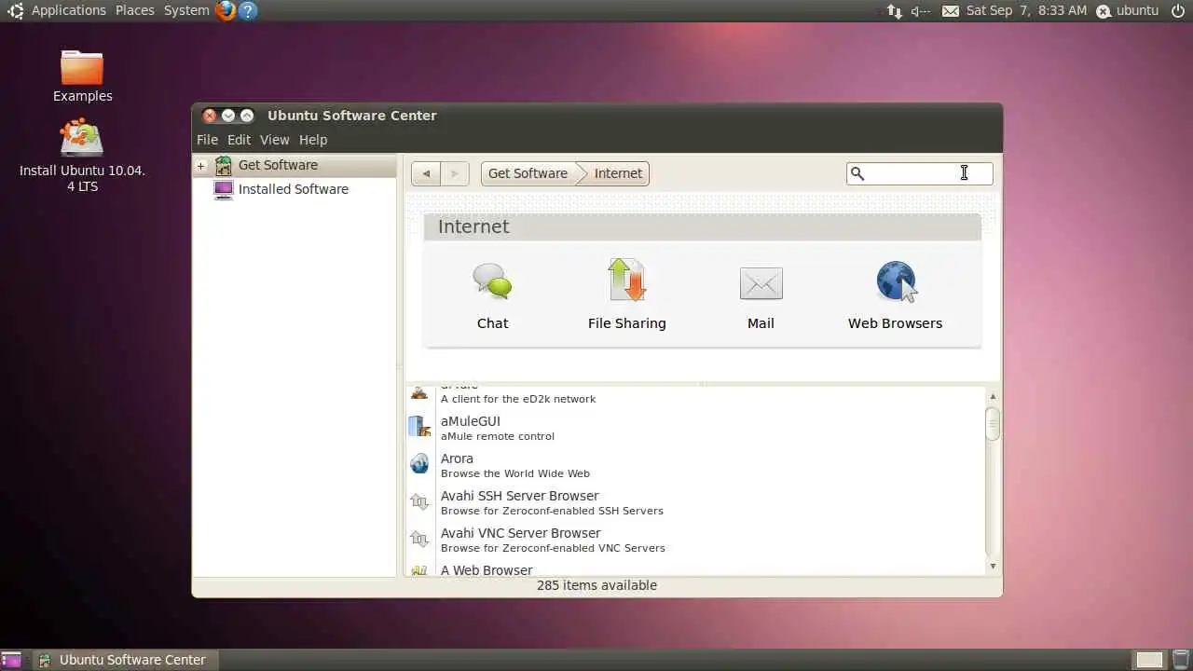Open Install Ubuntu 10.04.4 LTS desktop icon

[x=82, y=139]
